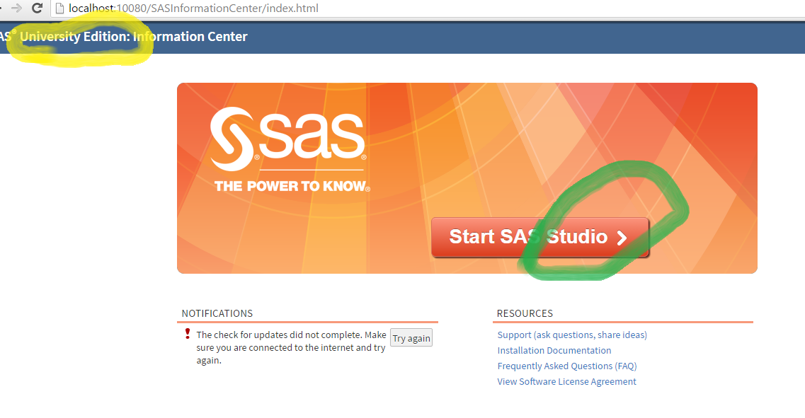
Task: Click the RESOURCES heading
Action: [525, 313]
